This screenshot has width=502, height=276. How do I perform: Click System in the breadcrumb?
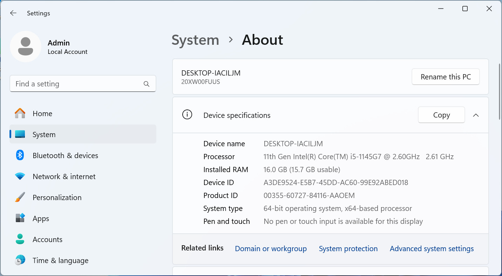pos(195,40)
